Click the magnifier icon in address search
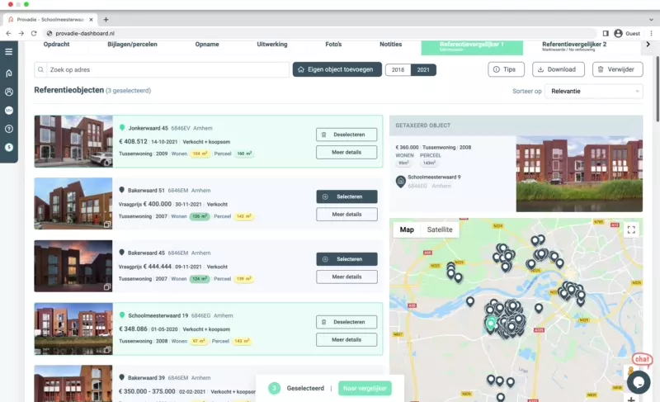This screenshot has height=402, width=660. [40, 69]
